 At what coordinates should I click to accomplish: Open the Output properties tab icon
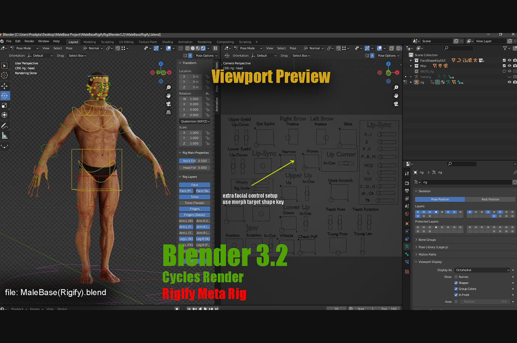[407, 191]
